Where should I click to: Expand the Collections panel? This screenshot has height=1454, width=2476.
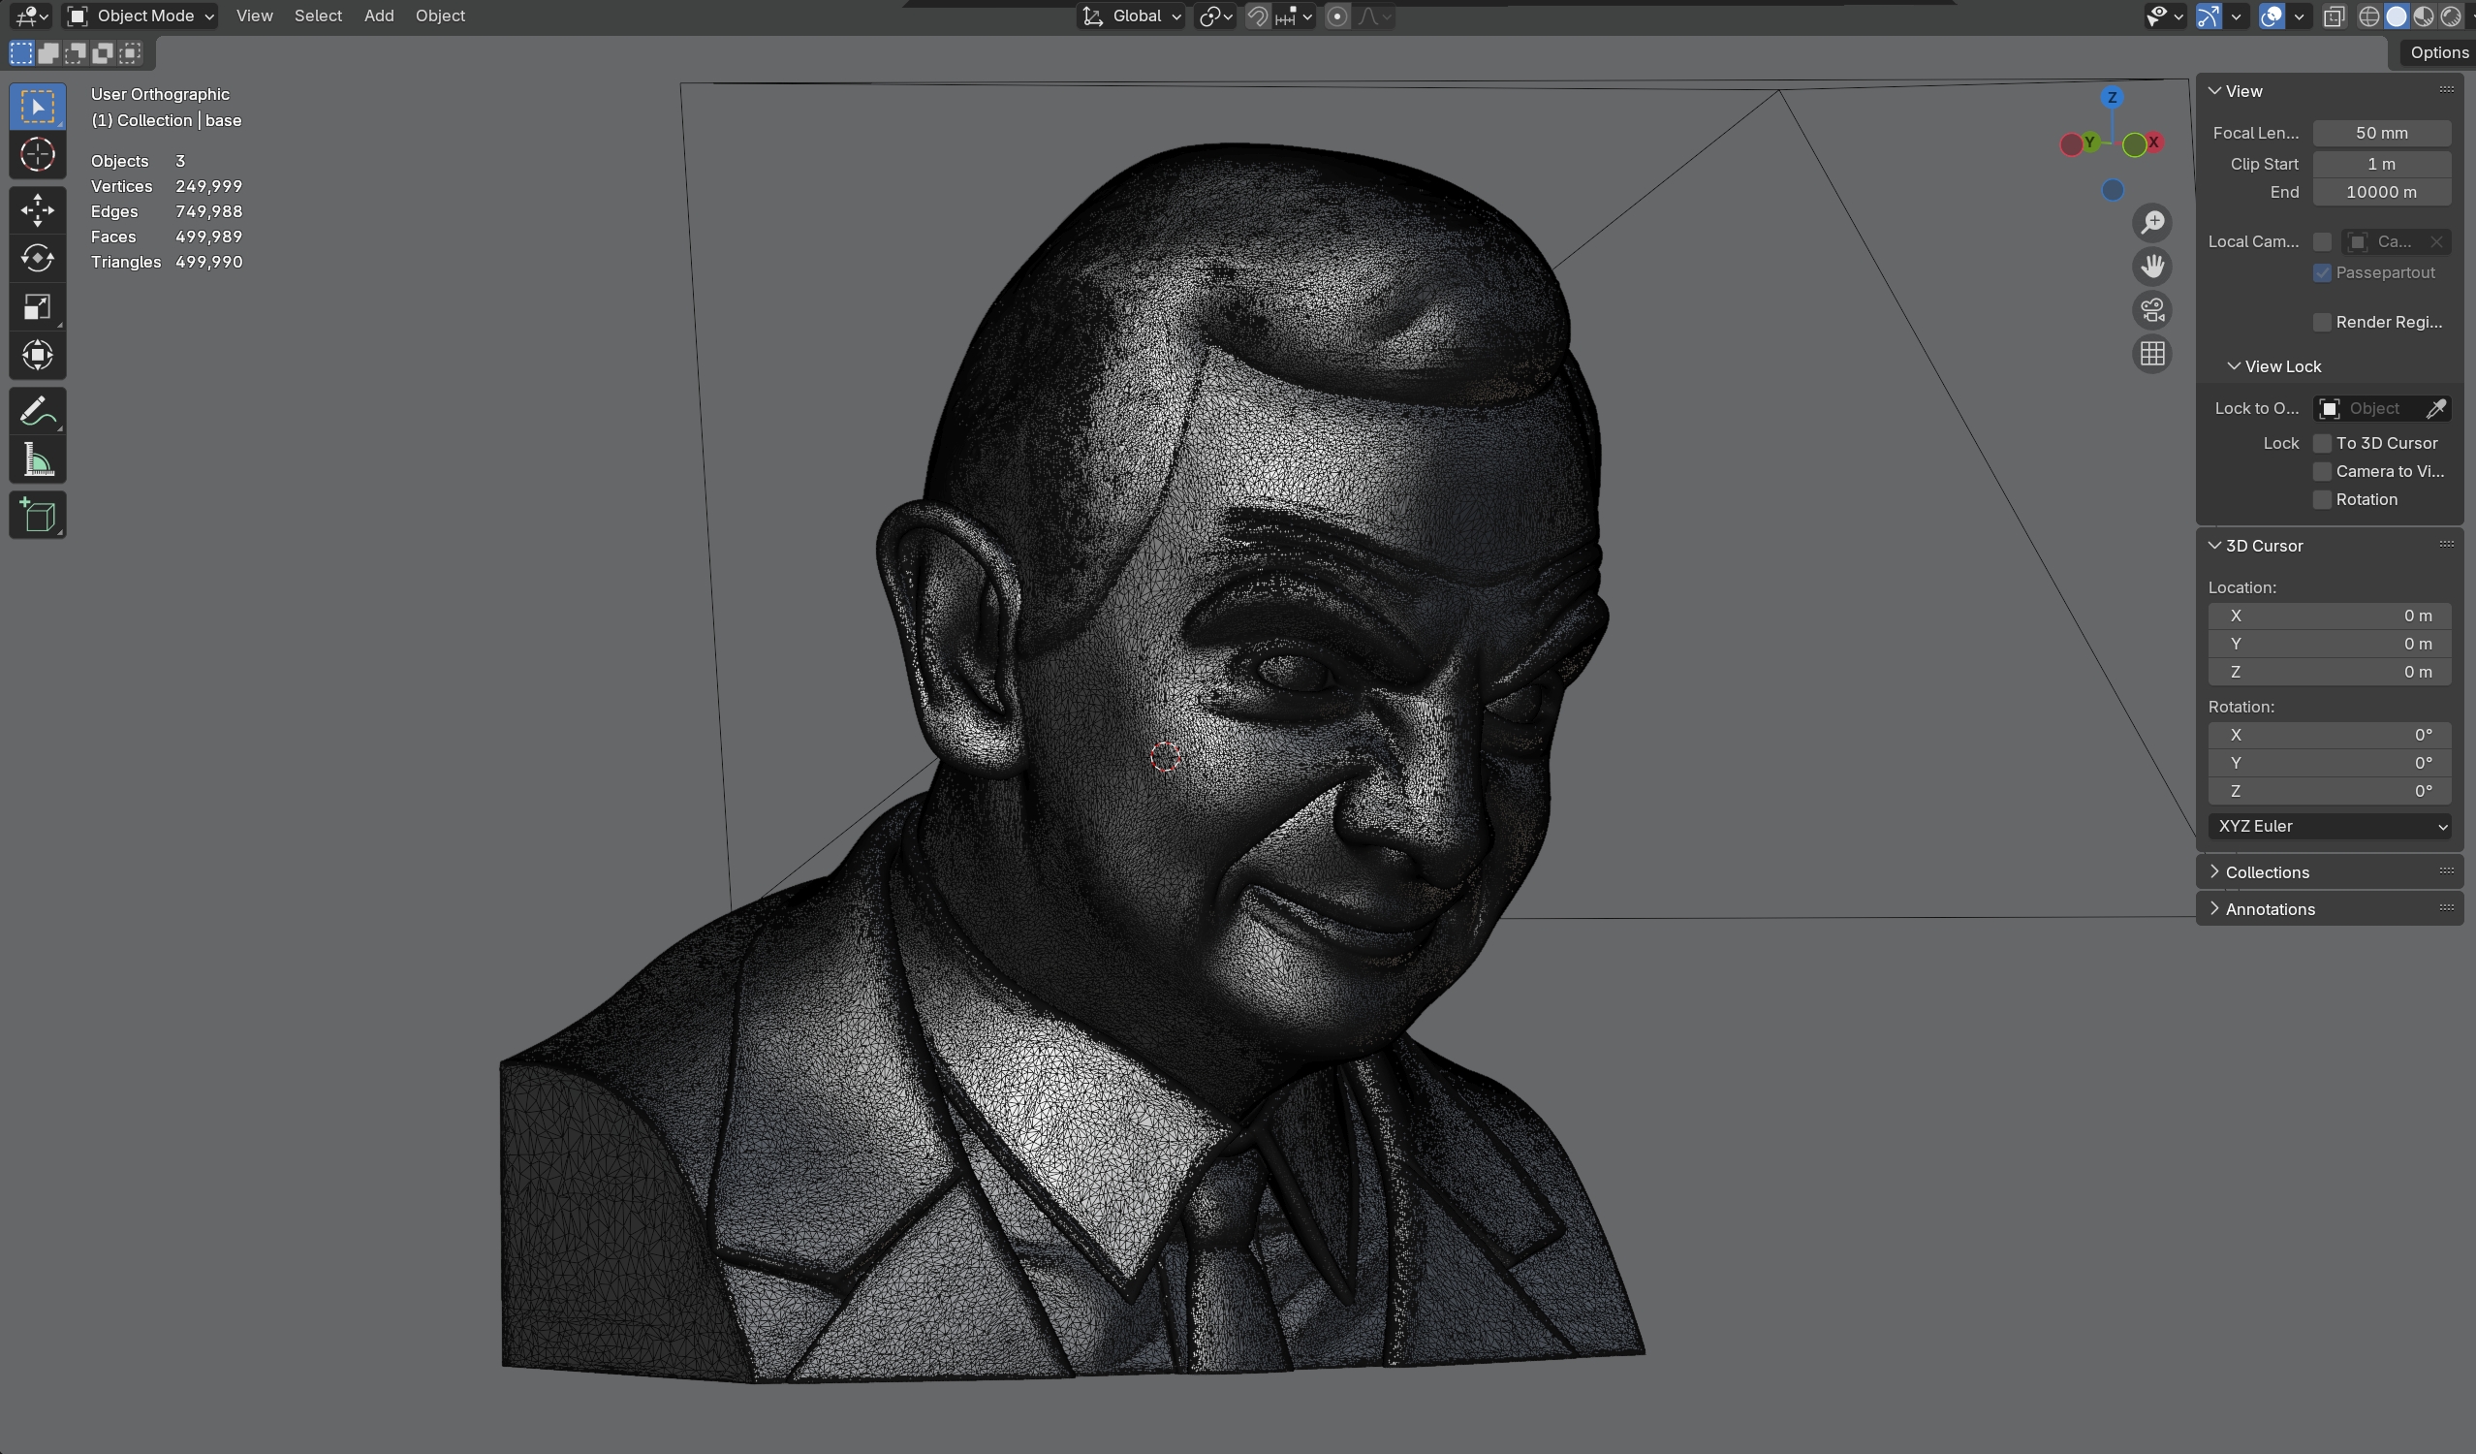tap(2267, 872)
